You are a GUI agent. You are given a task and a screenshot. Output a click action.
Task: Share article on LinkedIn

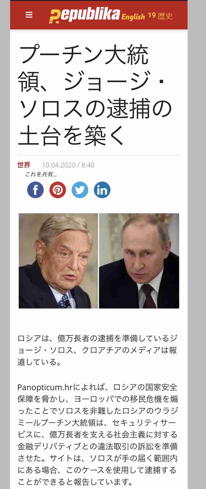click(102, 190)
